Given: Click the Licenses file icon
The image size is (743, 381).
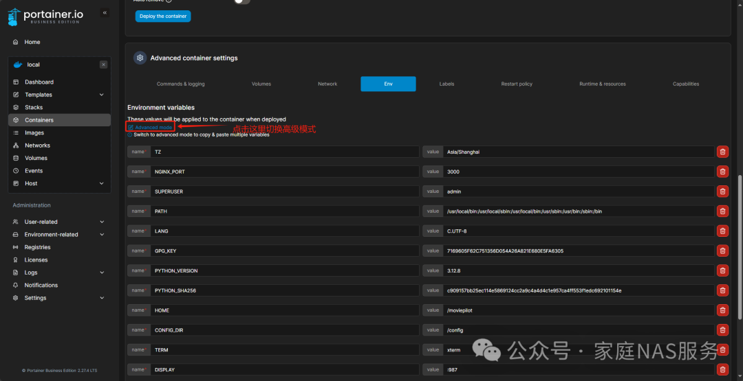Looking at the screenshot, I should [15, 260].
